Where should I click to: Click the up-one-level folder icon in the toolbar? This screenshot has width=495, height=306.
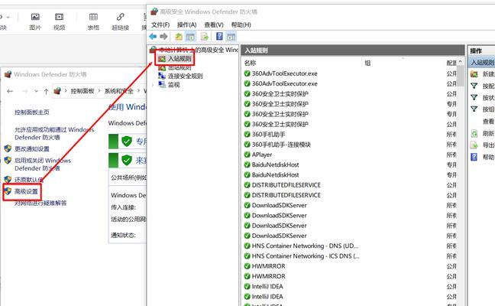pos(179,37)
